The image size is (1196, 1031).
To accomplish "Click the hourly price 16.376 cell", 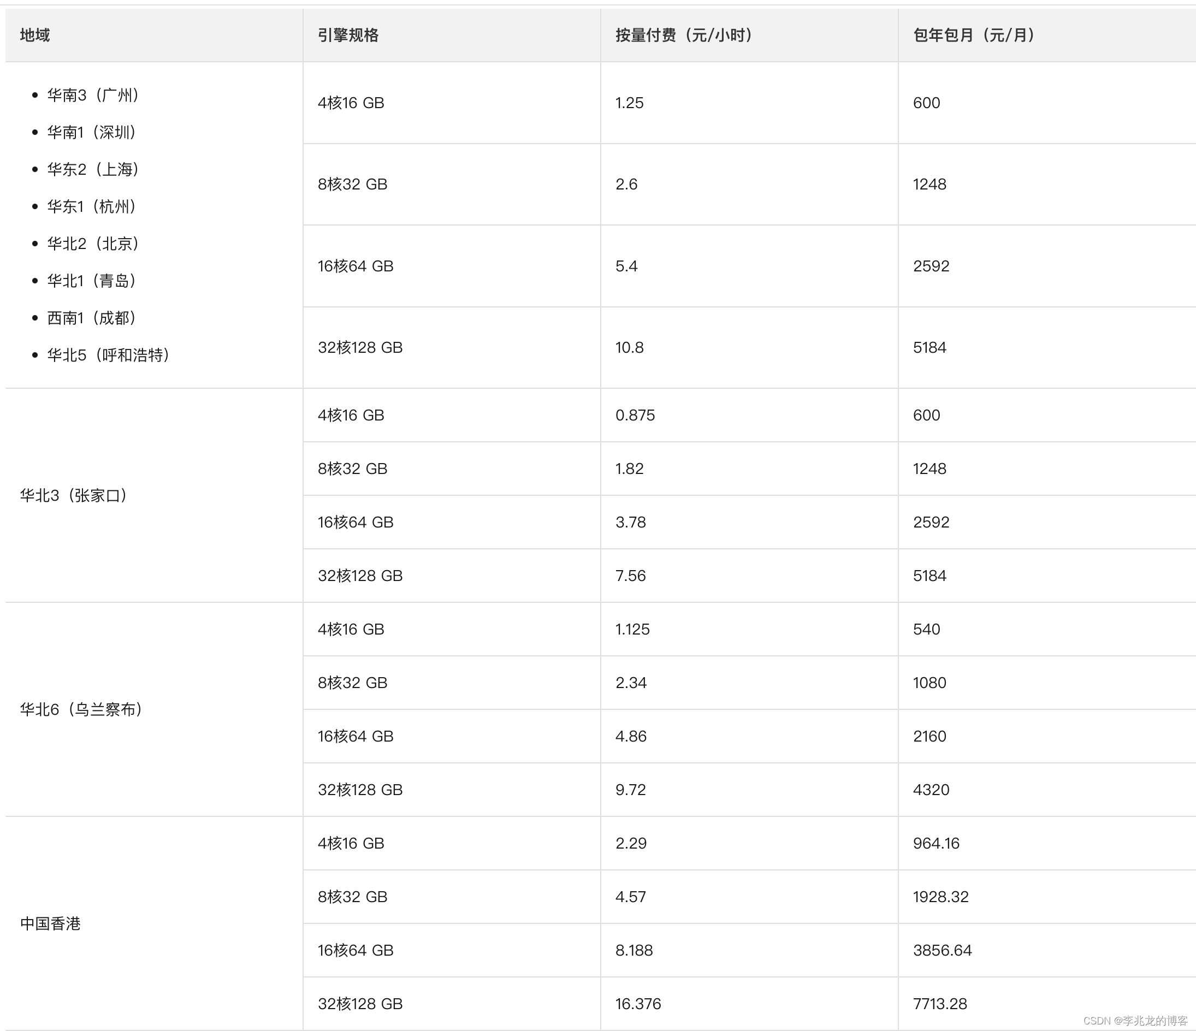I will 638,1004.
